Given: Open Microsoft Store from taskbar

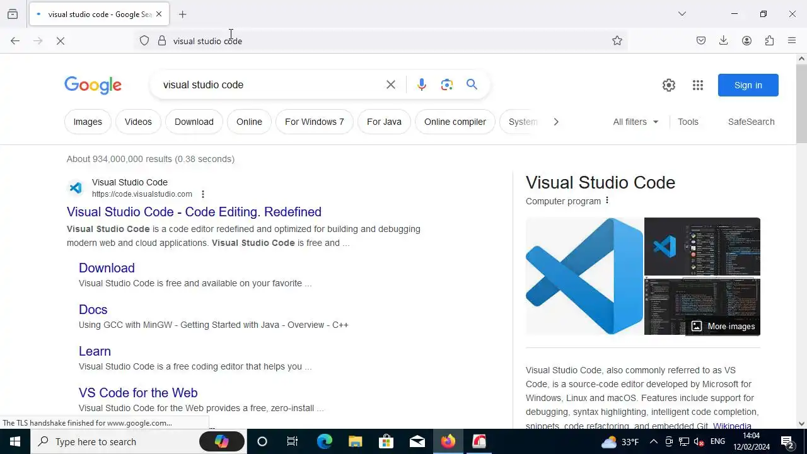Looking at the screenshot, I should (386, 441).
